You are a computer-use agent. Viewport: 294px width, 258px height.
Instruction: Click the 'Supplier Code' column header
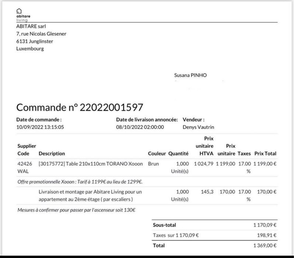[27, 150]
